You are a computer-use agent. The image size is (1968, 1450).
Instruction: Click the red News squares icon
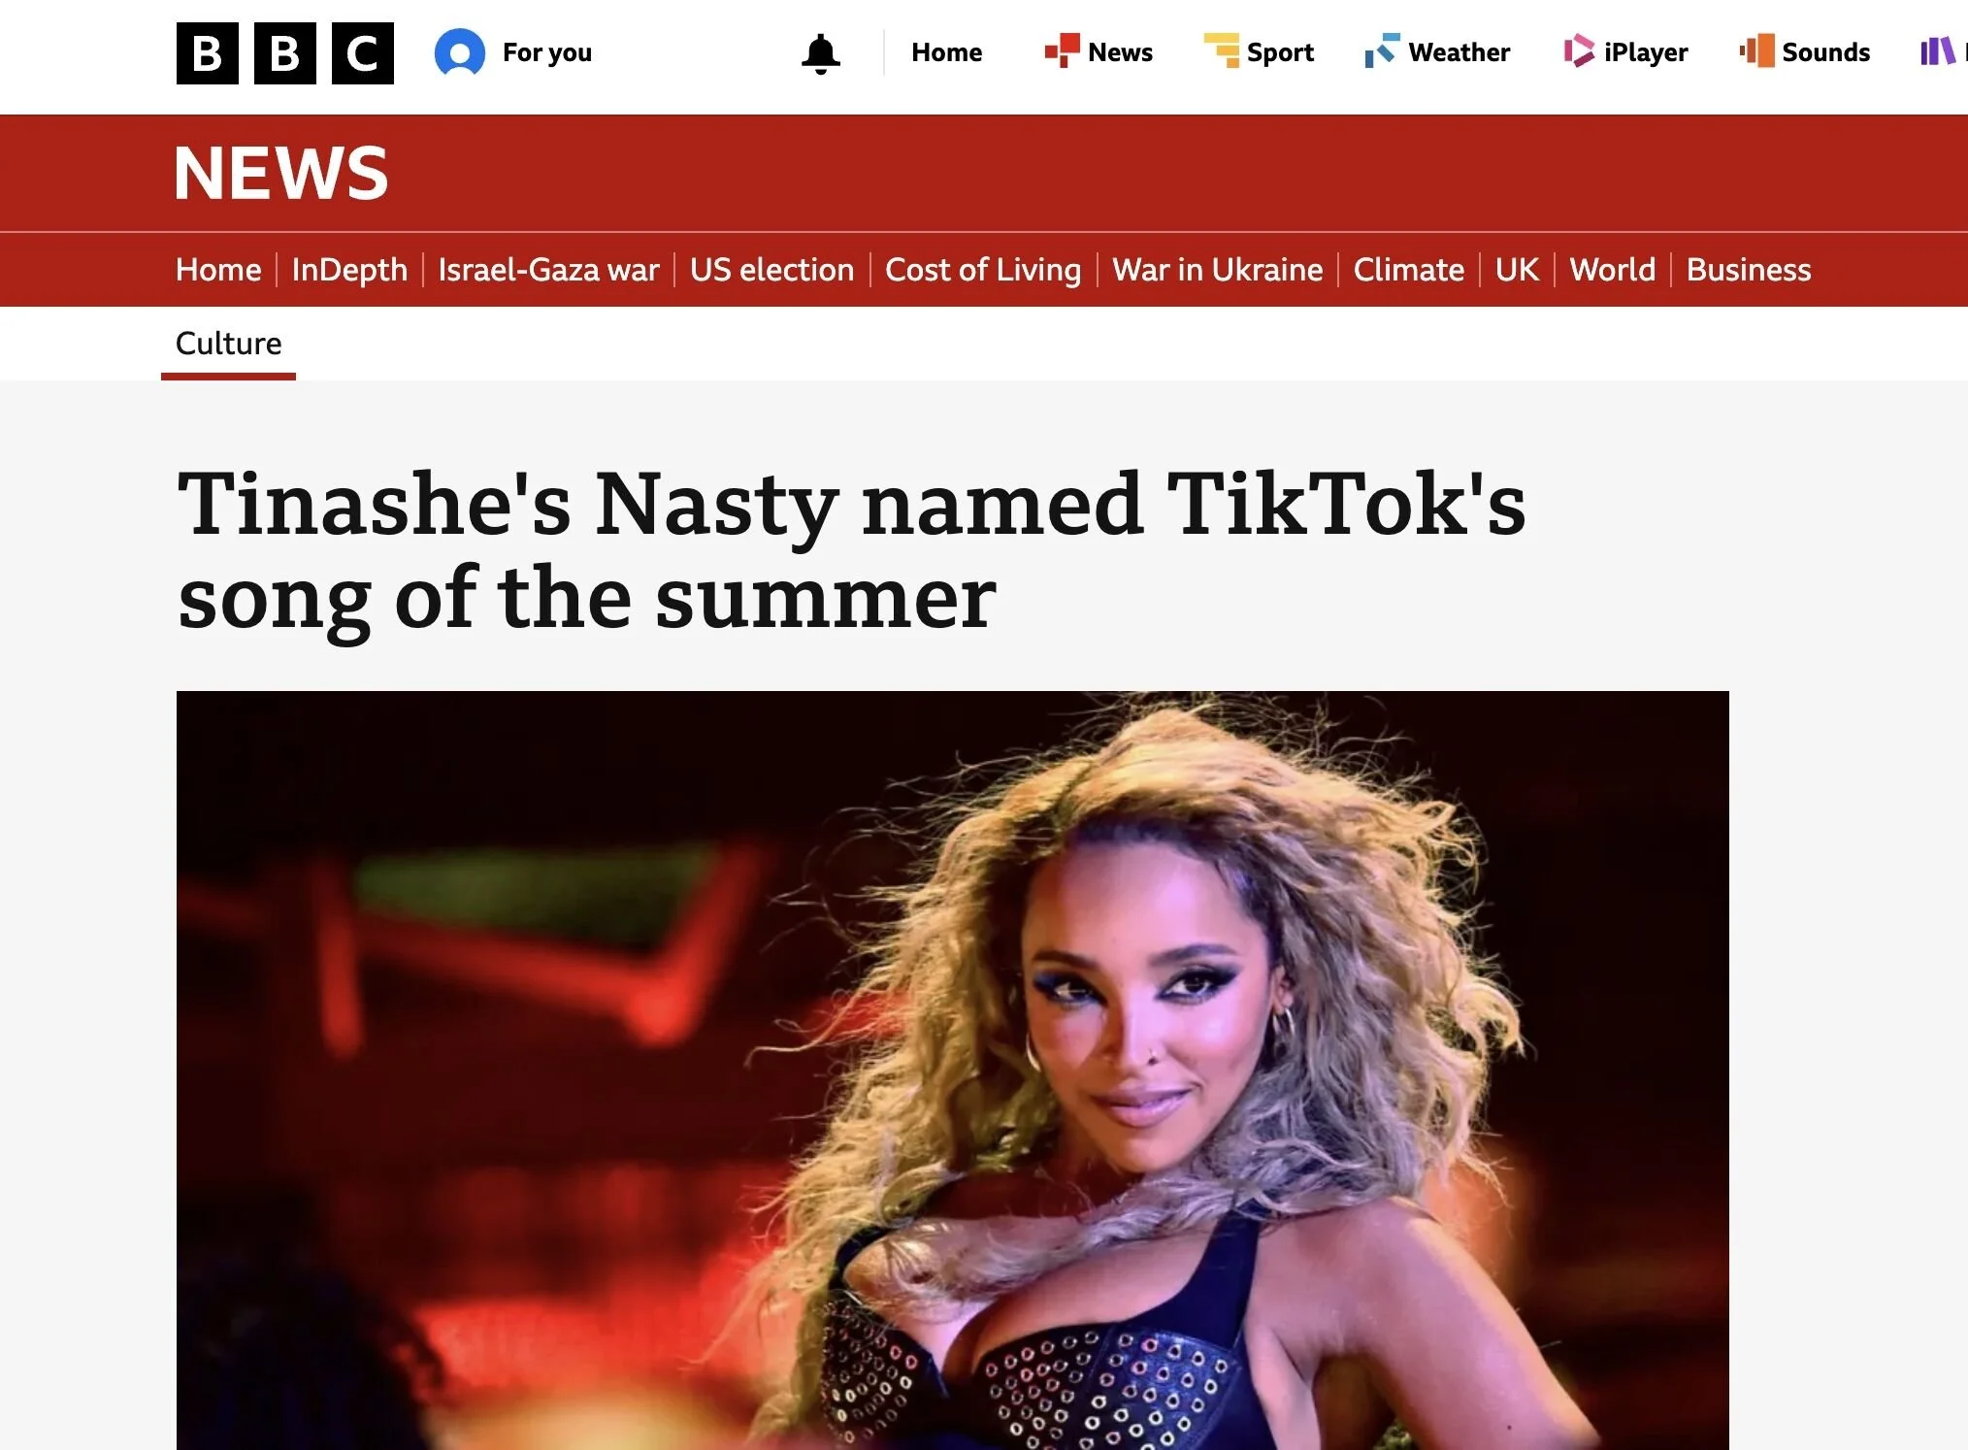click(x=1062, y=50)
